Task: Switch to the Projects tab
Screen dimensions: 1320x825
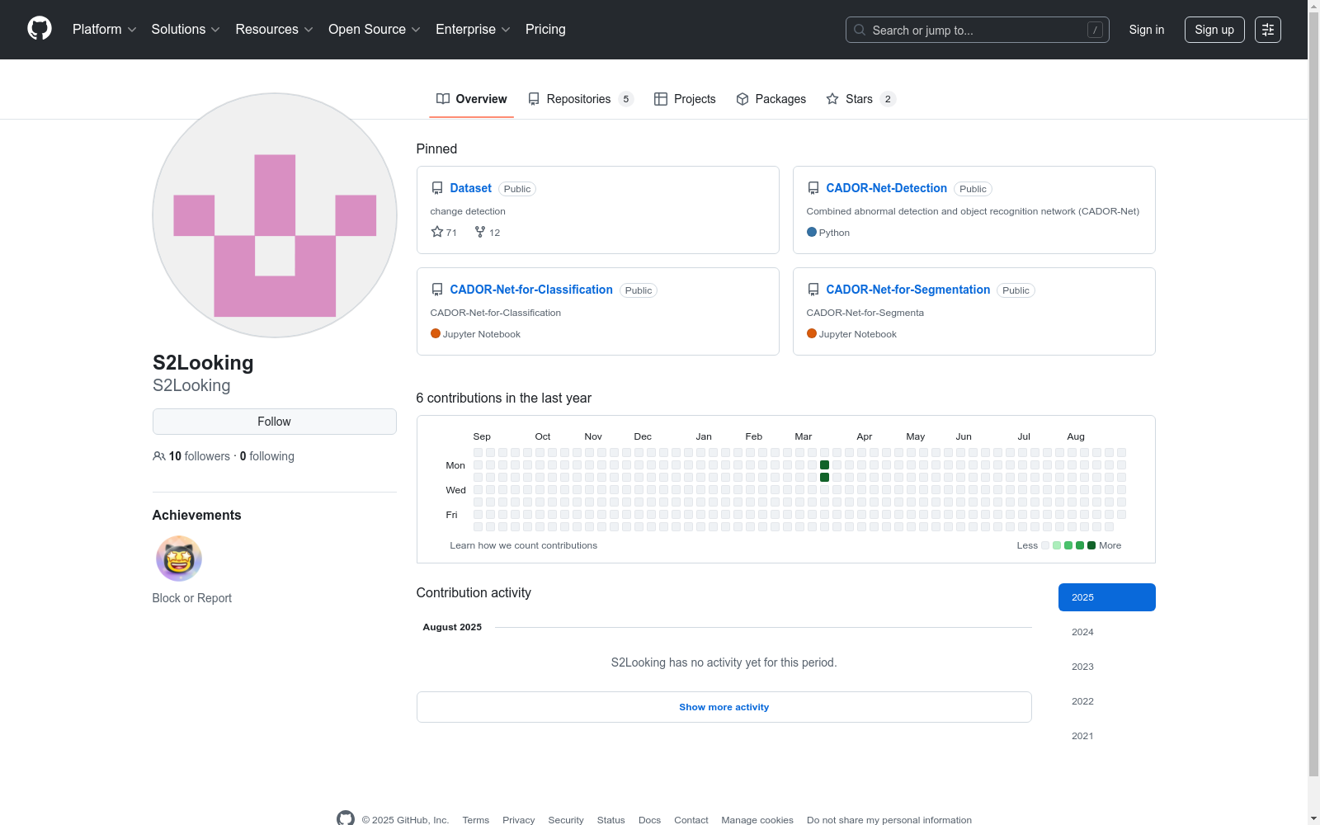Action: pos(685,99)
